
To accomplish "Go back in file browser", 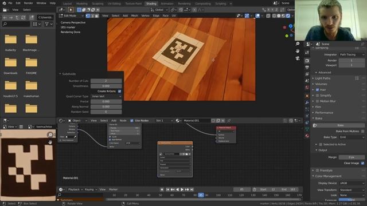I will click(5, 18).
